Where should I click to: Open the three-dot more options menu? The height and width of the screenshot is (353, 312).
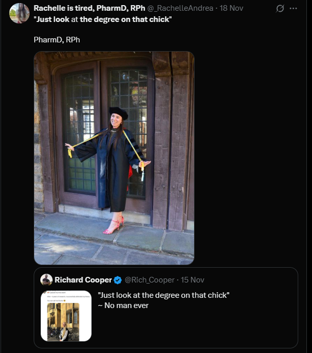[x=293, y=9]
